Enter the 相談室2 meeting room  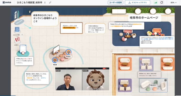pyautogui.click(x=153, y=85)
